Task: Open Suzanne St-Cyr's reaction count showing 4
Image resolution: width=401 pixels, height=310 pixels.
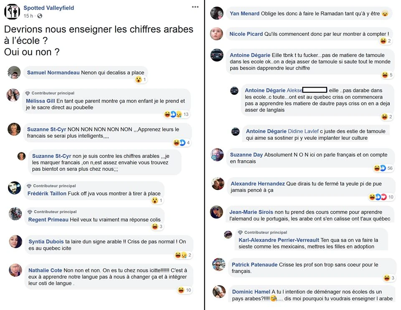Action: (x=182, y=143)
